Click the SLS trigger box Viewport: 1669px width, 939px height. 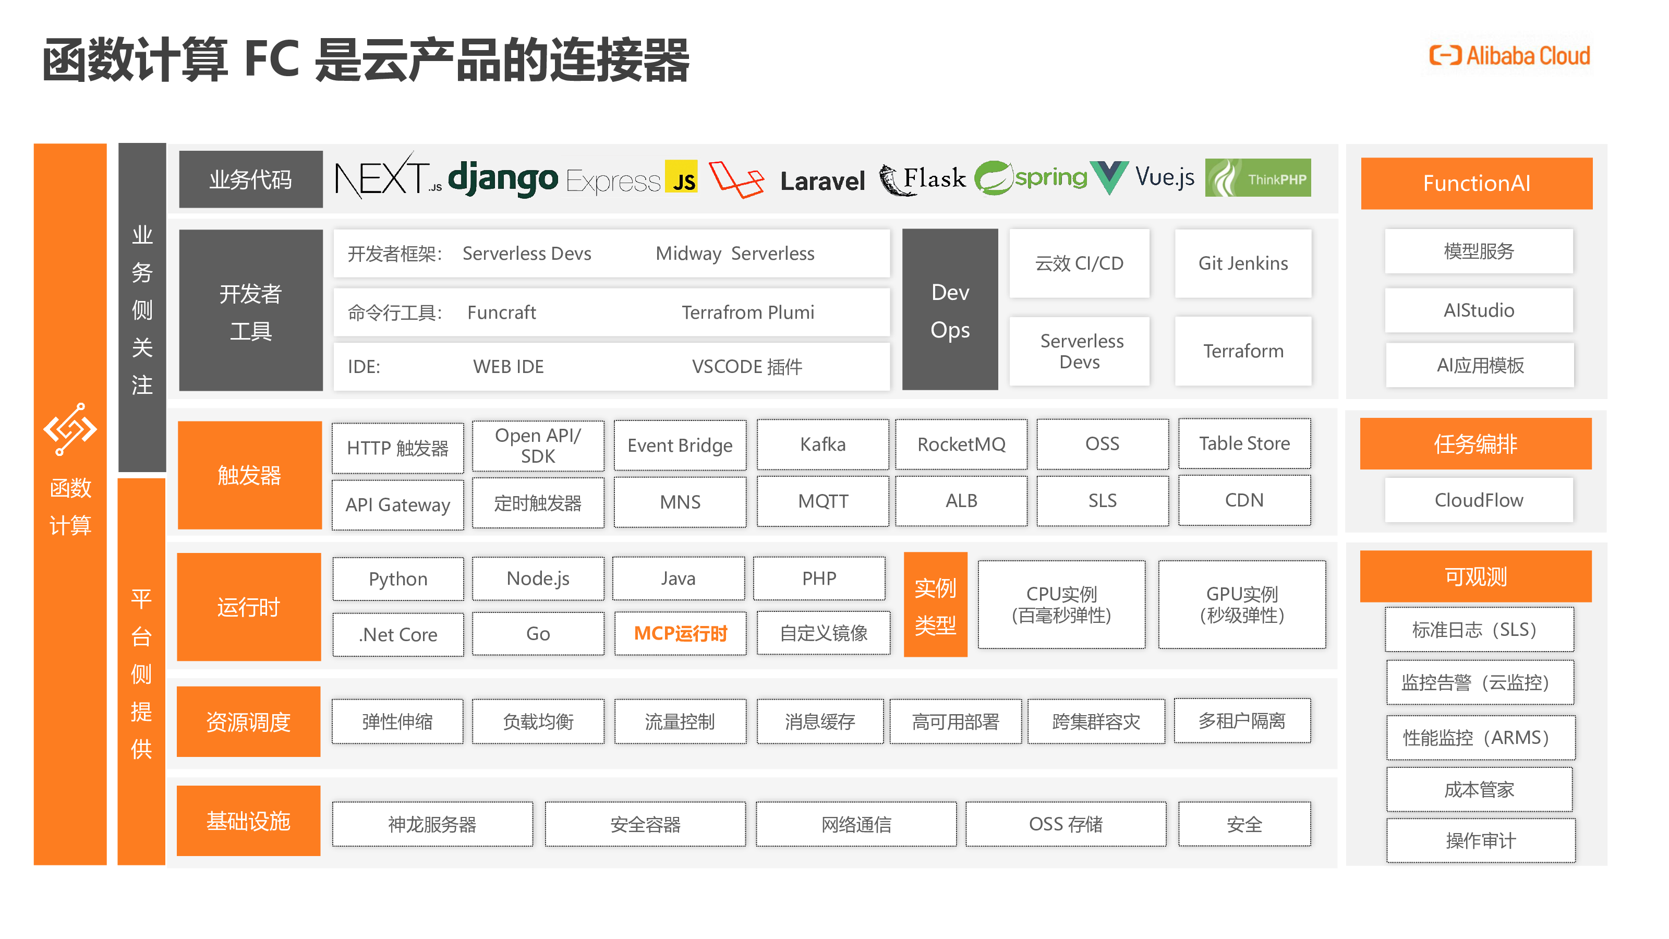tap(1102, 501)
